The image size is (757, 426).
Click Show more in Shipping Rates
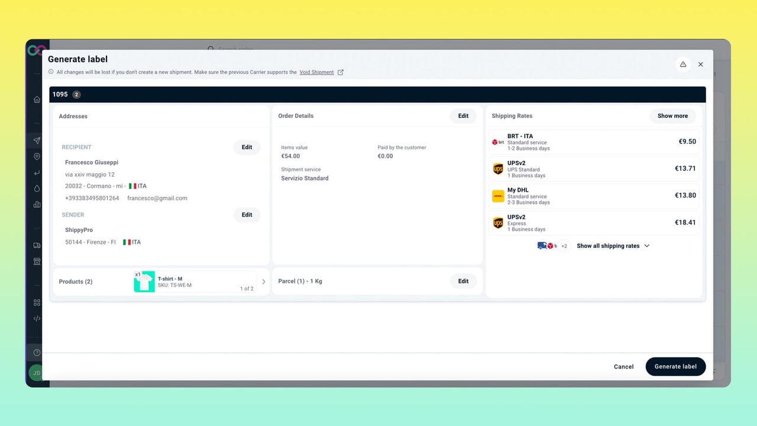click(x=672, y=116)
